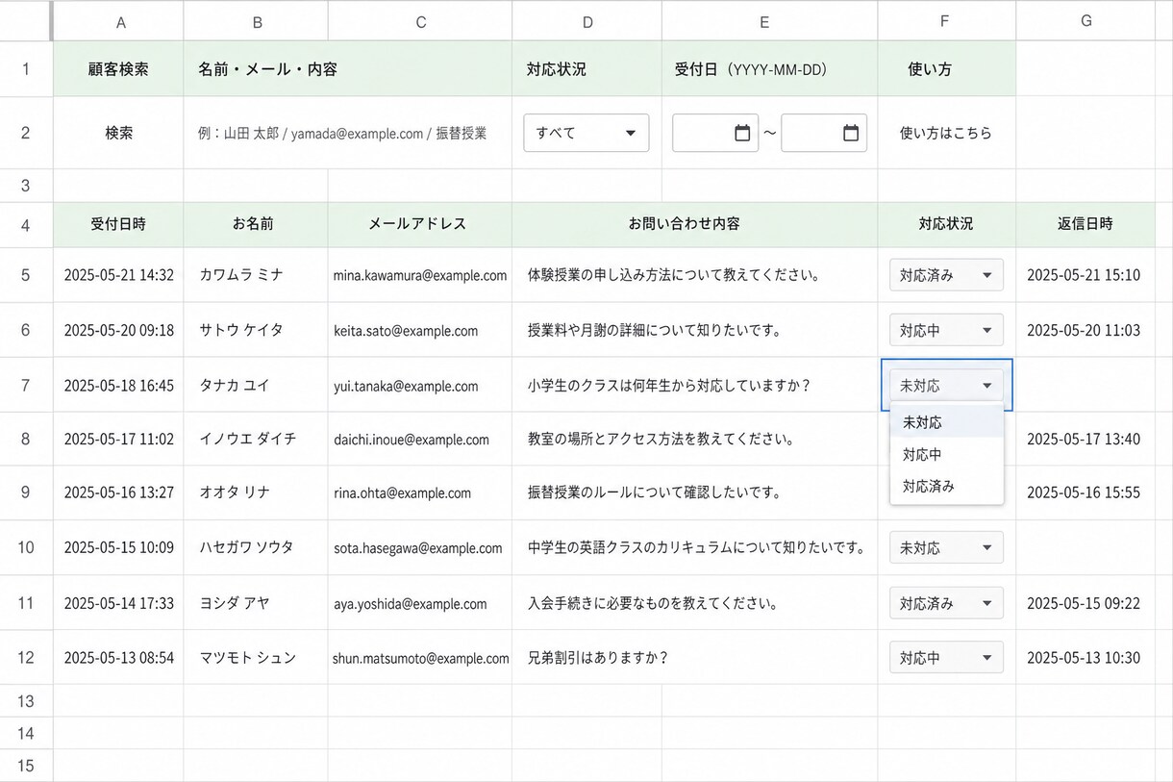This screenshot has height=782, width=1173.
Task: Click the search field with 山田 太郎 placeholder
Action: pyautogui.click(x=348, y=134)
